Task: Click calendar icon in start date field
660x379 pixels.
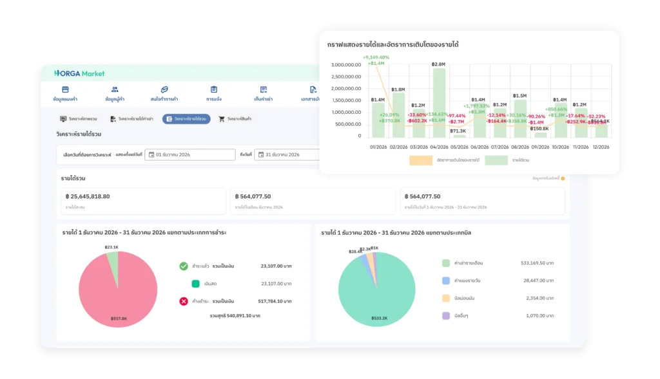Action: 151,154
